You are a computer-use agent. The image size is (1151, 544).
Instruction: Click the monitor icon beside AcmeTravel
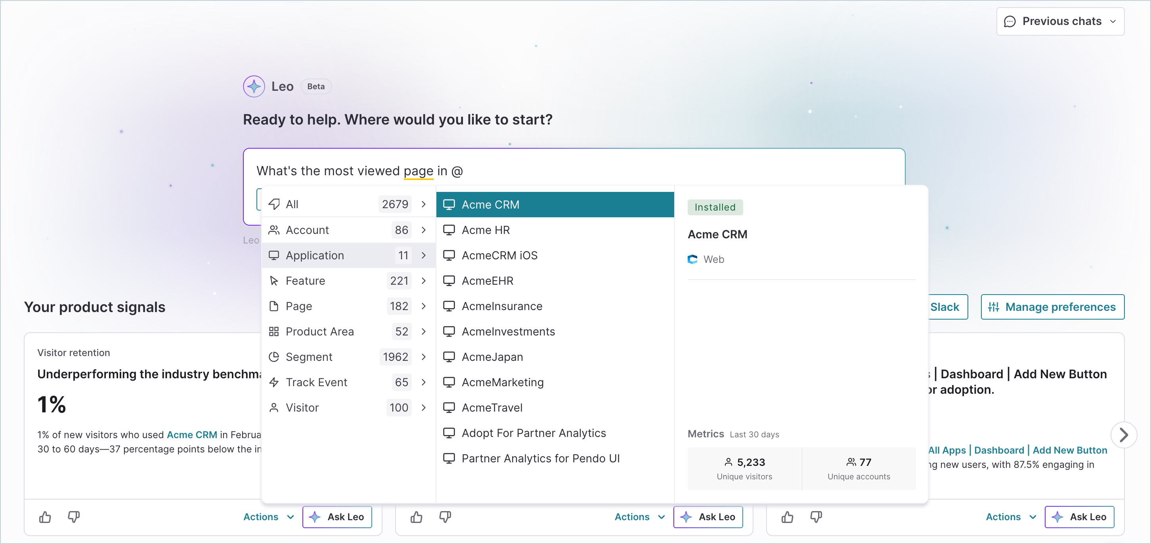(x=449, y=408)
